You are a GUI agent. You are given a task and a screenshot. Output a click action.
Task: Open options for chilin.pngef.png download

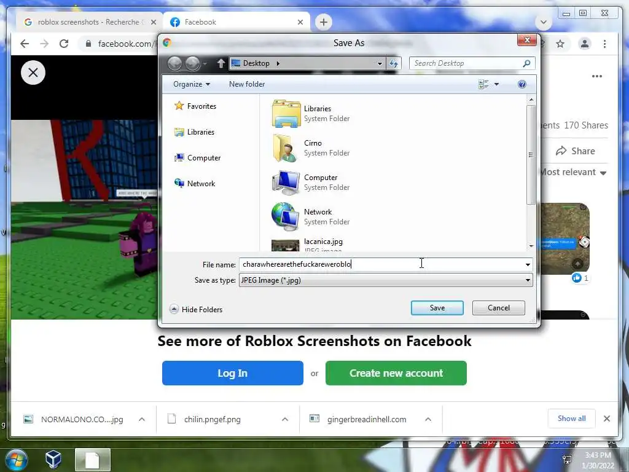pos(285,419)
